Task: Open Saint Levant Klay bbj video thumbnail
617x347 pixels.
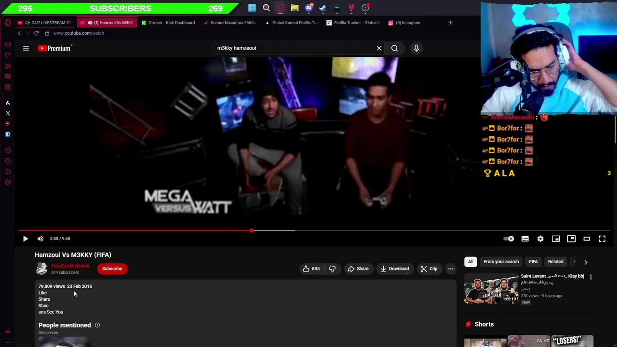Action: [491, 289]
